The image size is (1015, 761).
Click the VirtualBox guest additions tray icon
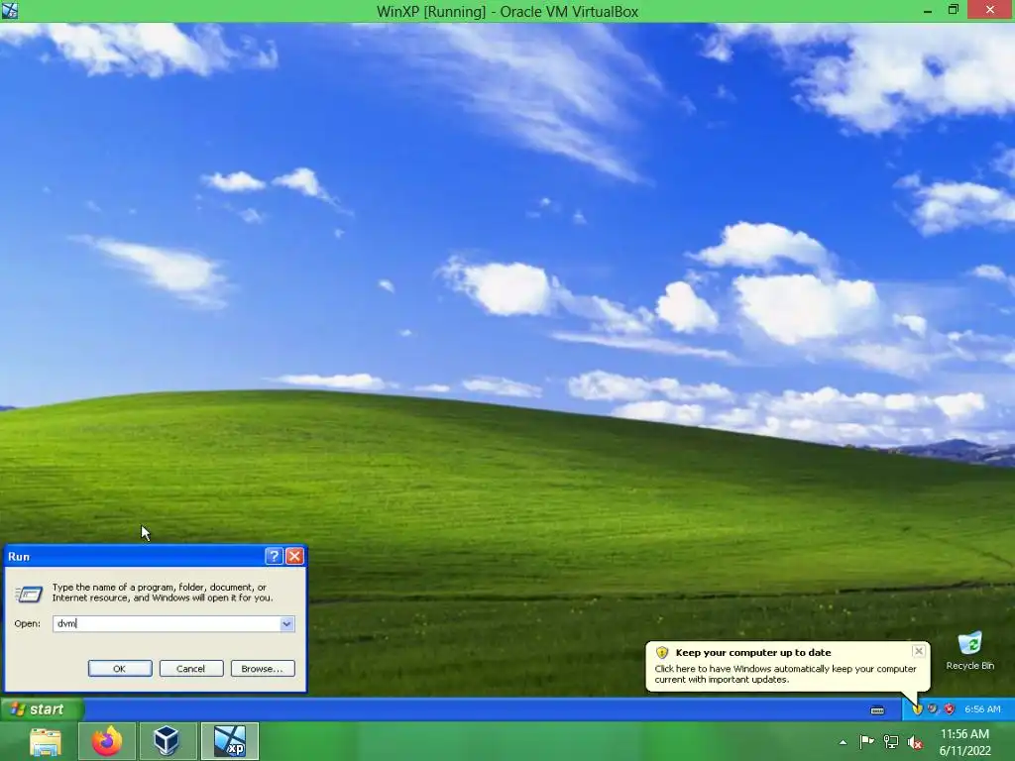click(x=933, y=709)
